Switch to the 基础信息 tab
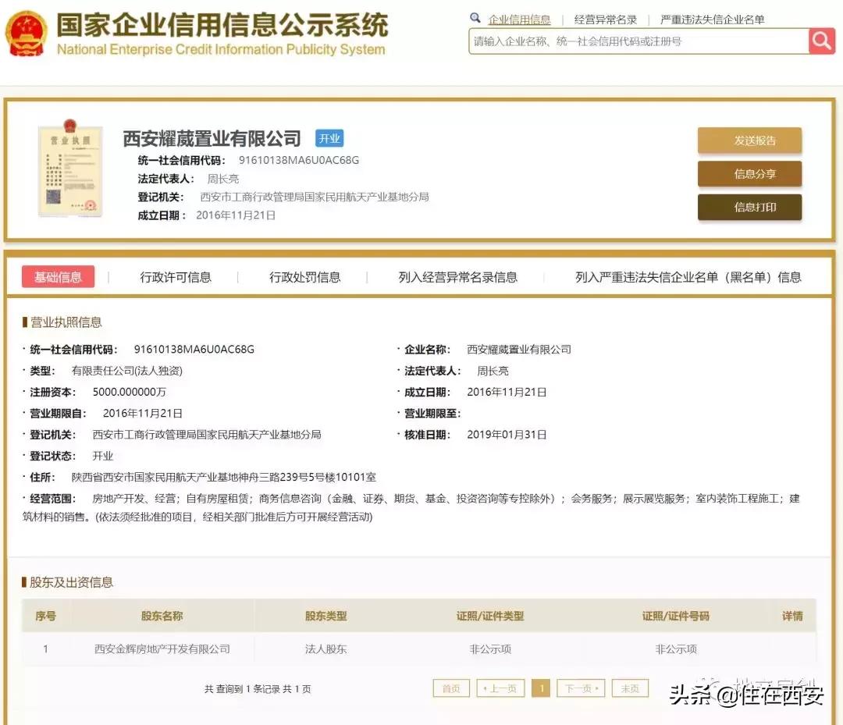Screen dimensions: 843x725 (x=58, y=276)
